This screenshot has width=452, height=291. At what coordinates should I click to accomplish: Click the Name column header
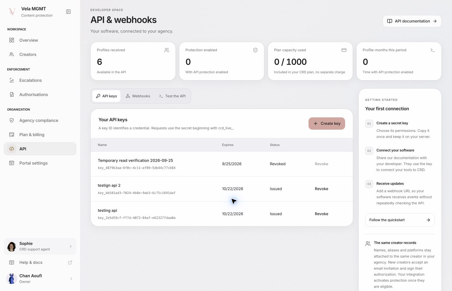102,145
